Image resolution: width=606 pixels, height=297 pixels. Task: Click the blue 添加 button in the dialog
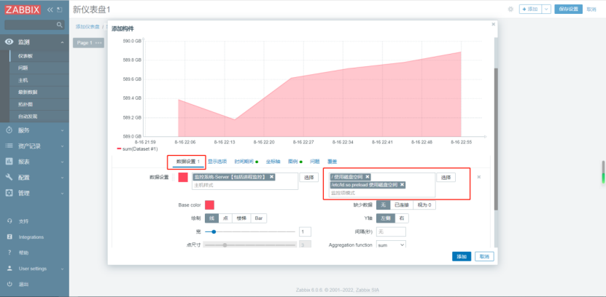[x=462, y=256]
